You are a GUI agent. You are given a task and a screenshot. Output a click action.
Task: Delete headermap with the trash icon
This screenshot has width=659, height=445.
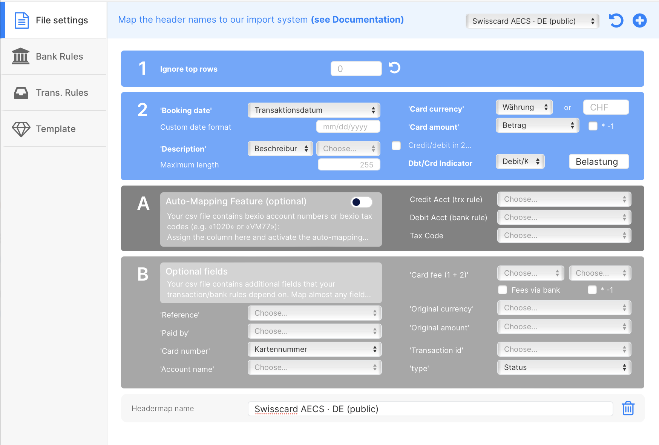(628, 408)
